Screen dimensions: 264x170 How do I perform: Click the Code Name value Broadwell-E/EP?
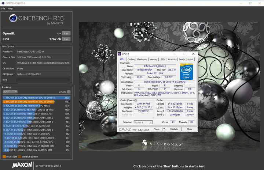(x=144, y=70)
